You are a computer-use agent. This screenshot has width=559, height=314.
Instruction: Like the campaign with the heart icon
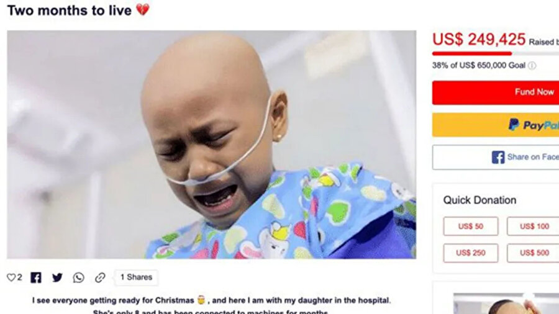11,277
